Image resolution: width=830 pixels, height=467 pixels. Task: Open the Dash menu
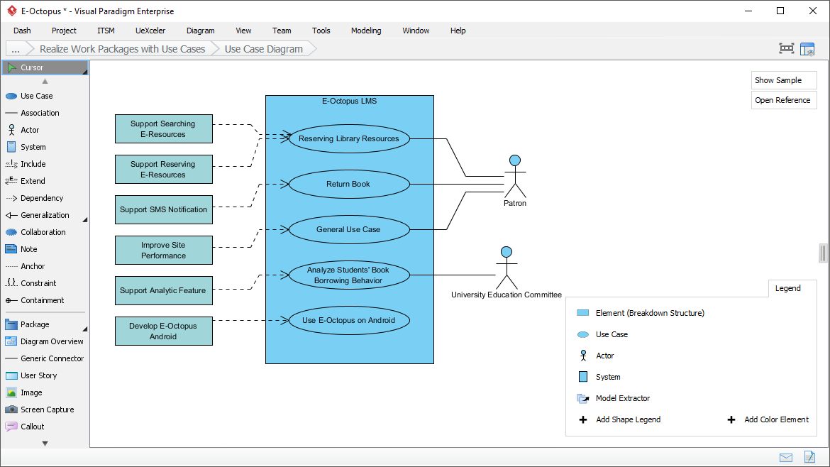coord(22,31)
